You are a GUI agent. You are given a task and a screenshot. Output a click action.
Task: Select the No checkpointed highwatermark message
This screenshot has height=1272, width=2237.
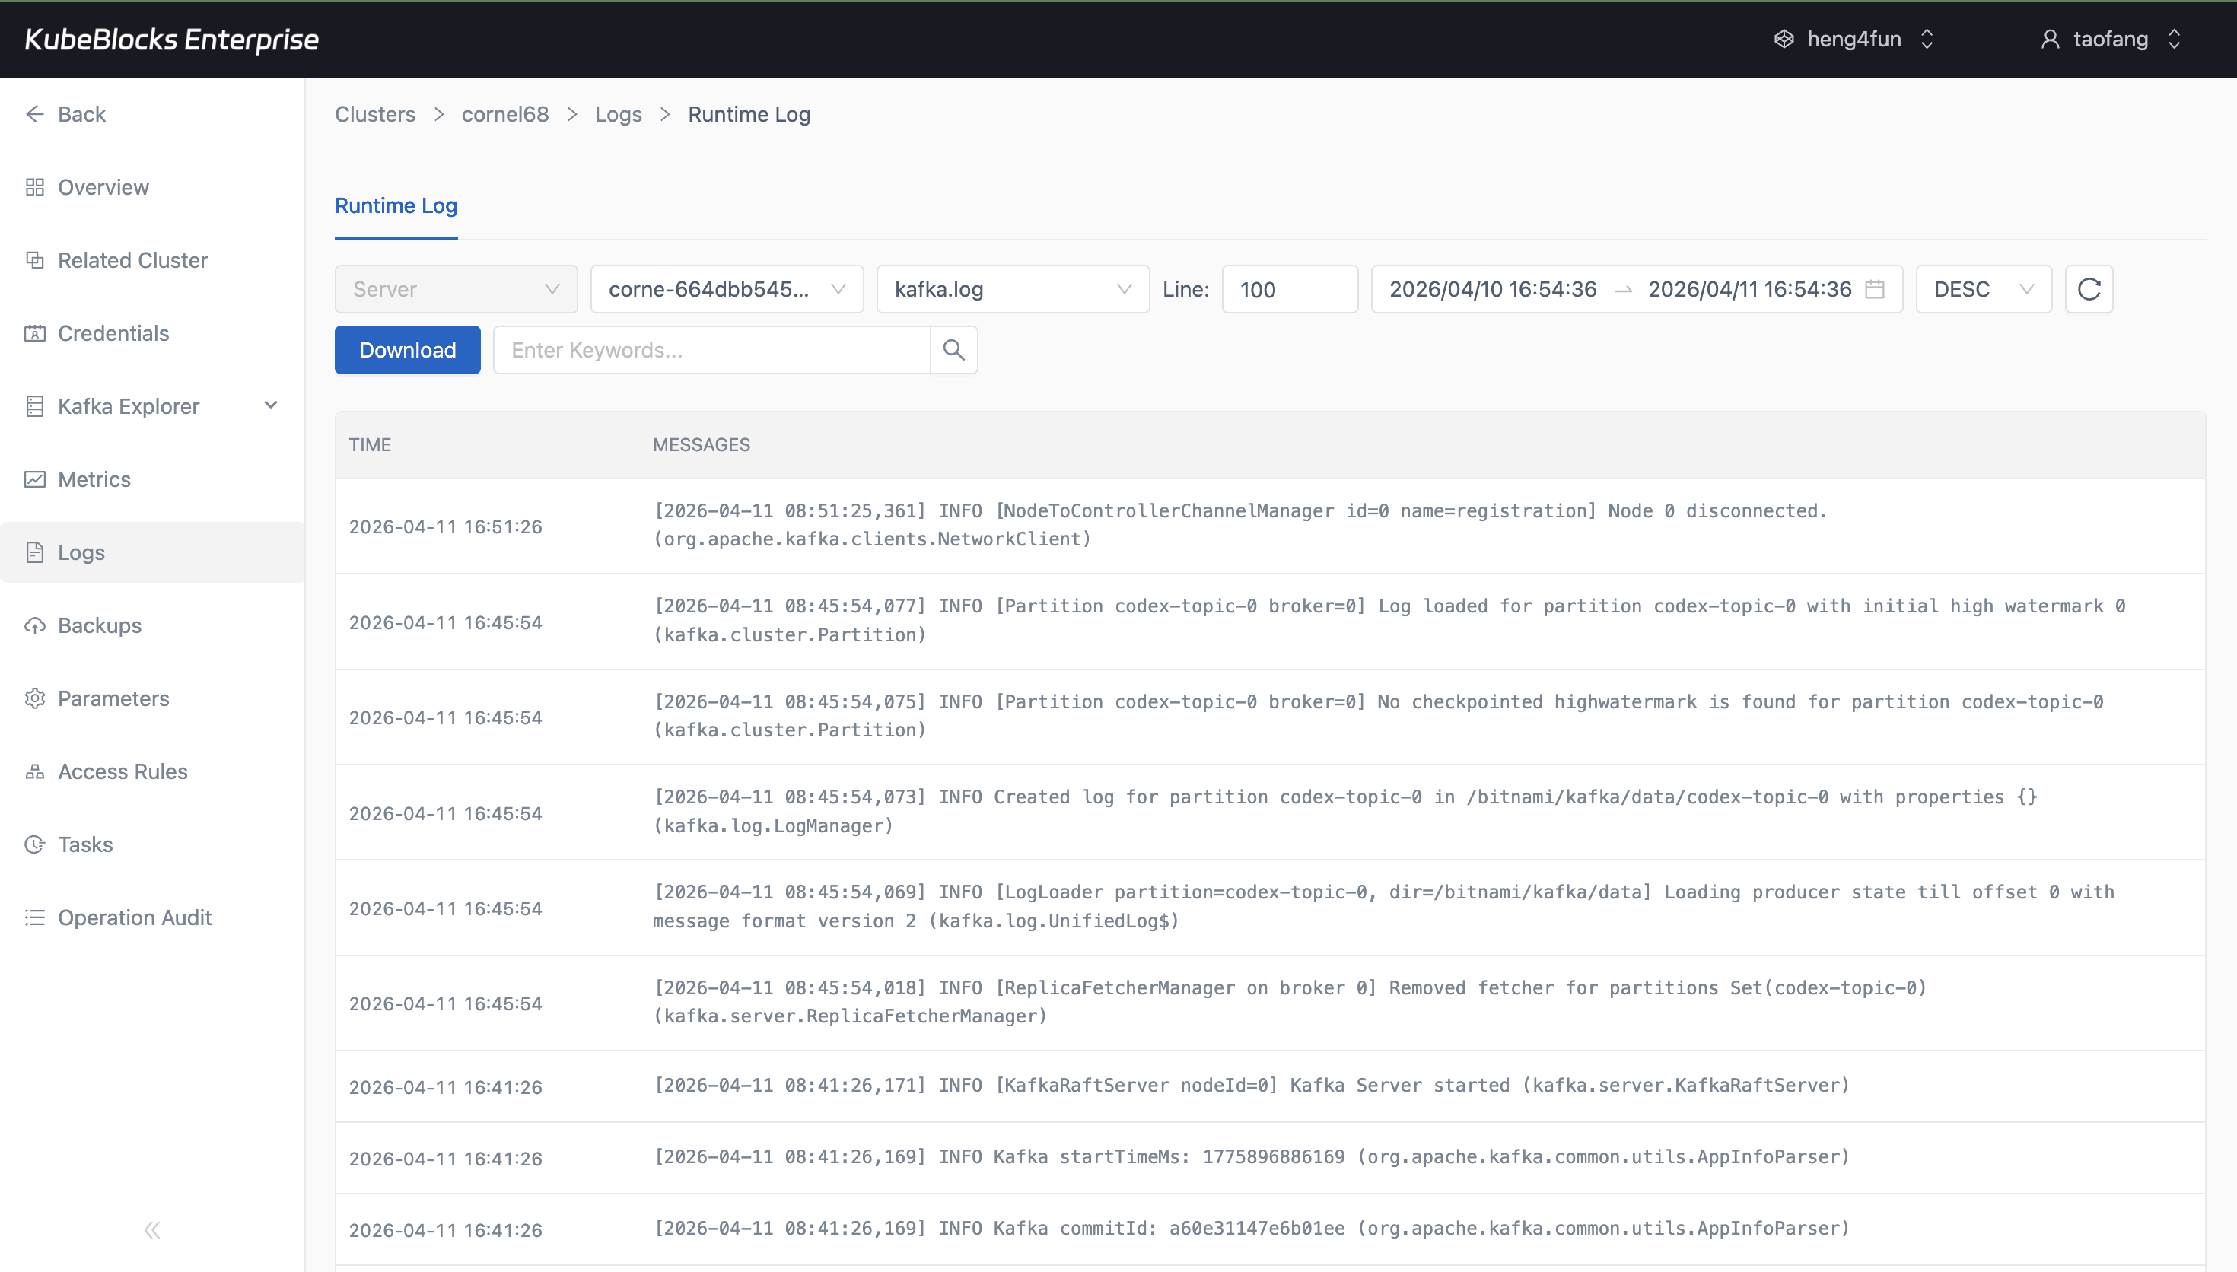[1379, 715]
